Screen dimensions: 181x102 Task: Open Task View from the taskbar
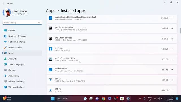tap(91, 99)
